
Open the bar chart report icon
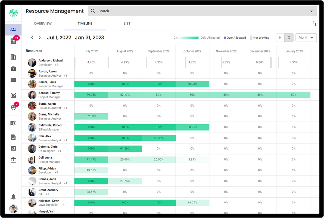click(x=13, y=148)
